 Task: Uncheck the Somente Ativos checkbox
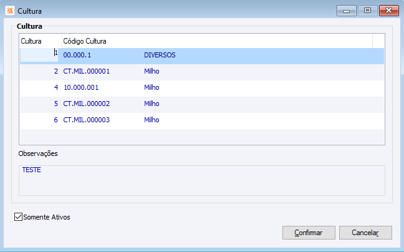tap(18, 217)
